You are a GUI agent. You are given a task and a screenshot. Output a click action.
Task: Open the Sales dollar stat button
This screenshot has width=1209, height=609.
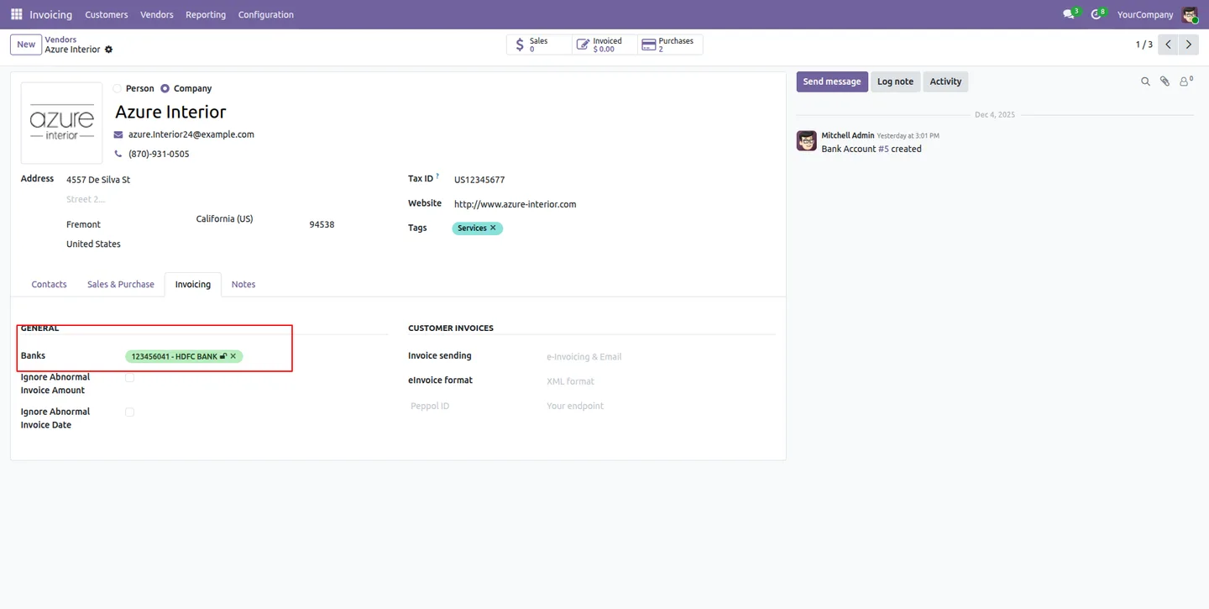(x=539, y=45)
